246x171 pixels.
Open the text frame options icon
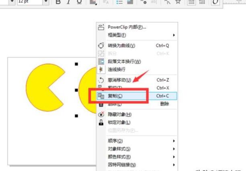[x=191, y=2]
